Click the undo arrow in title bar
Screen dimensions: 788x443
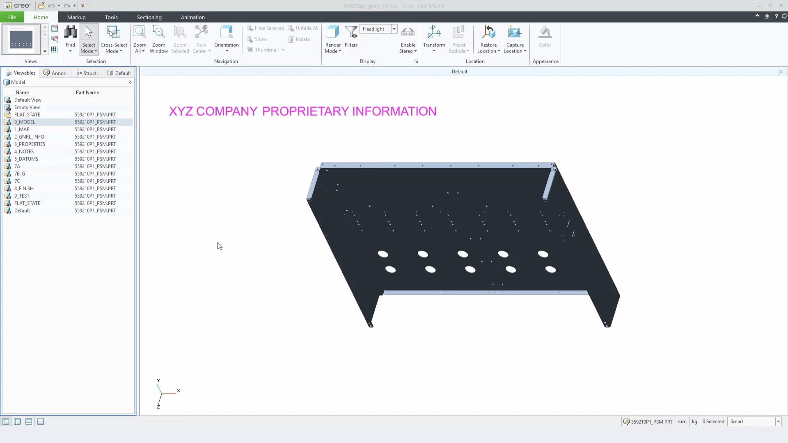pos(51,6)
